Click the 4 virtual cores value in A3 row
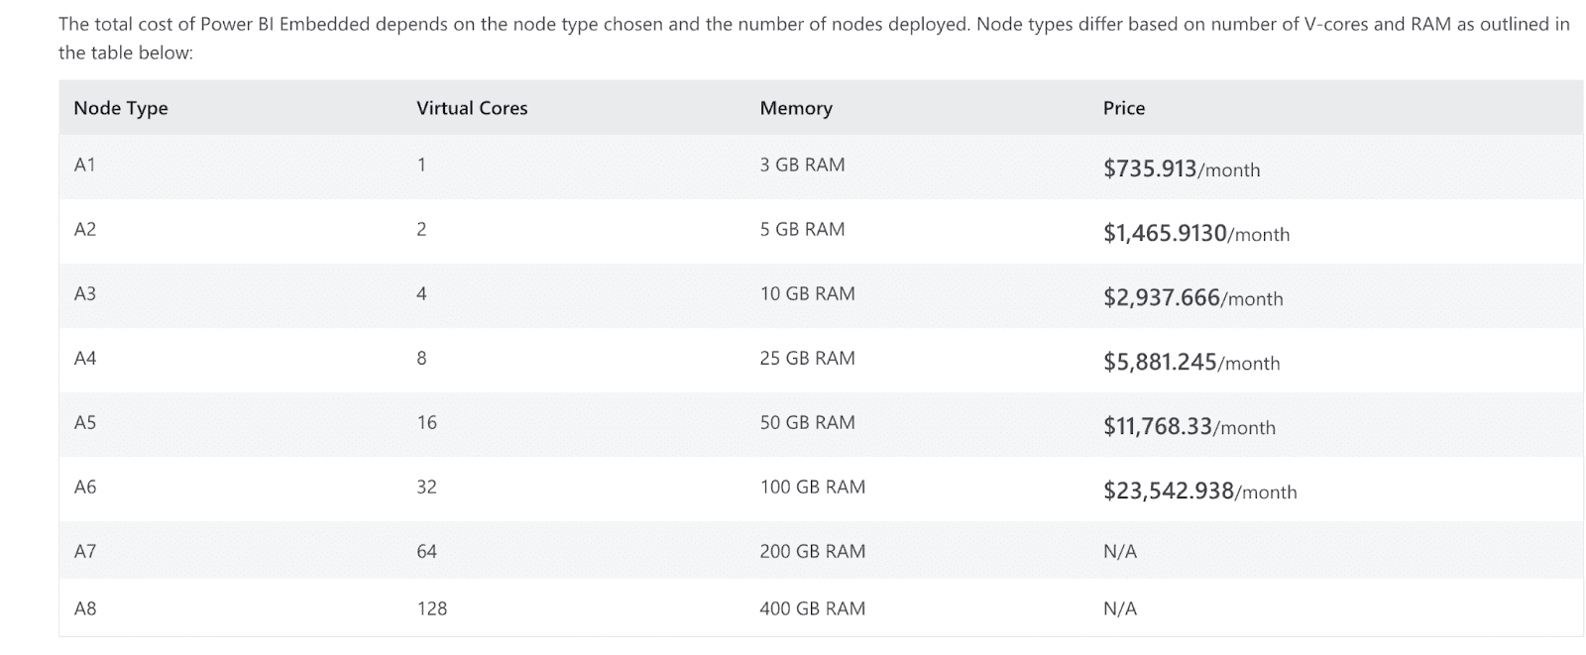This screenshot has width=1586, height=655. click(x=421, y=293)
